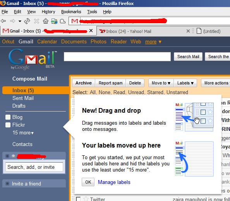
Task: Click the chat status indicator icon
Action: point(13,156)
